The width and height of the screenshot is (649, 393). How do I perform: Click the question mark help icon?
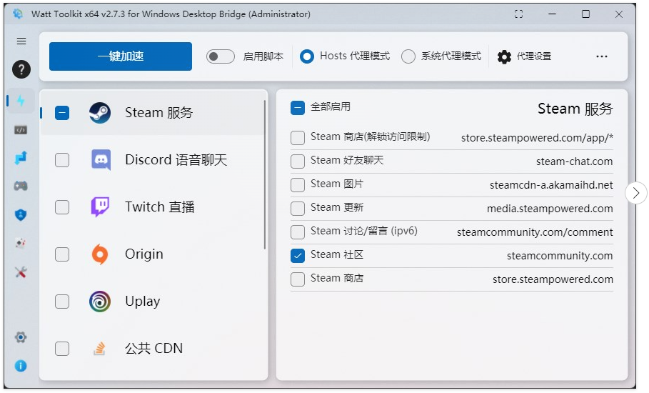click(21, 69)
